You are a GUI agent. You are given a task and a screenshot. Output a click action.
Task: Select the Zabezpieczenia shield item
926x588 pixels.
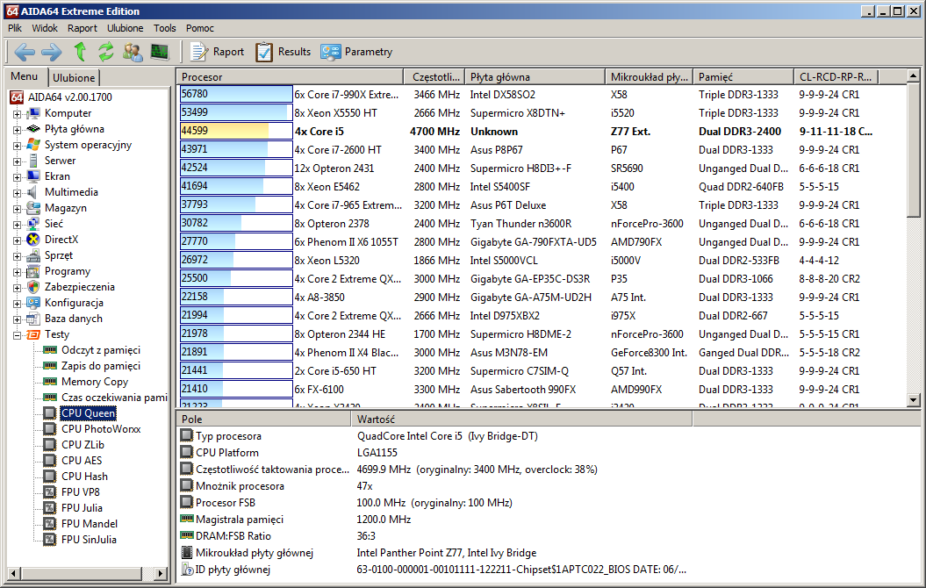[x=79, y=287]
